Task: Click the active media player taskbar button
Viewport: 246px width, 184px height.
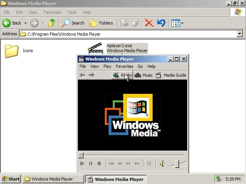Action: coord(116,179)
